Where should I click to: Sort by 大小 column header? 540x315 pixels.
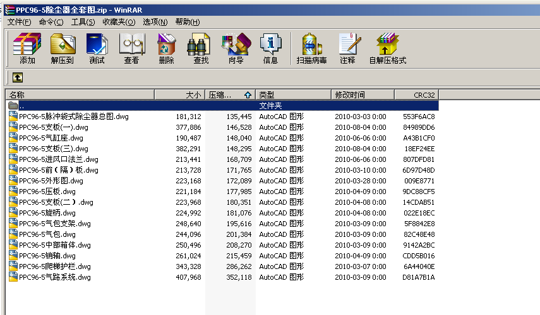click(x=179, y=94)
